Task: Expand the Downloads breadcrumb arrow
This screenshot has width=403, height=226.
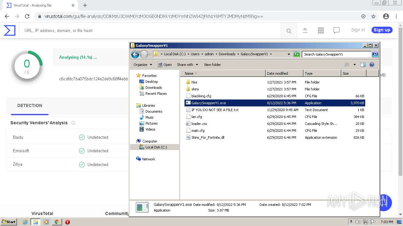Action: (x=238, y=54)
